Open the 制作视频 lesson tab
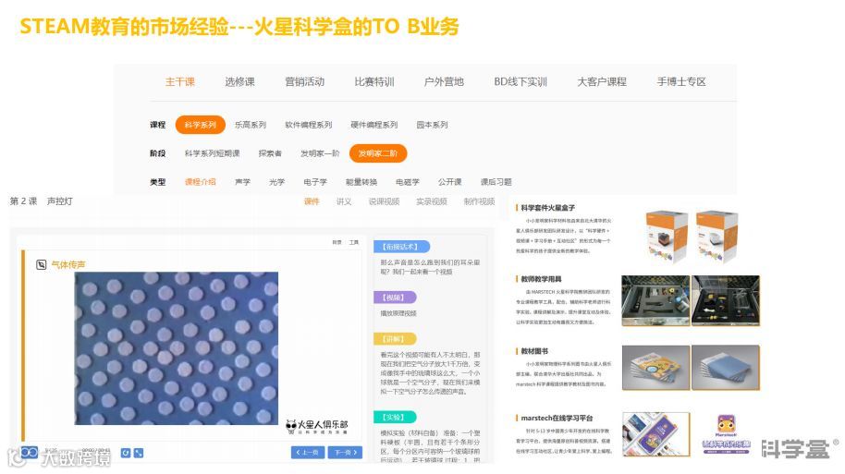The height and width of the screenshot is (474, 845). click(x=479, y=201)
